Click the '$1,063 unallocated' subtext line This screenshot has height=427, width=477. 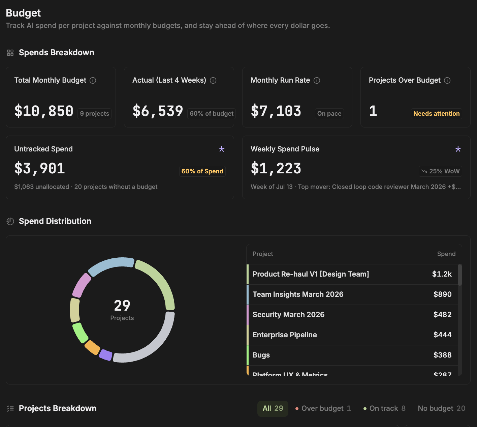(x=86, y=187)
